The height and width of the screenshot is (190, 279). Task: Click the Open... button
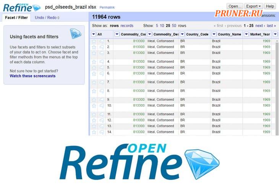(x=235, y=6)
